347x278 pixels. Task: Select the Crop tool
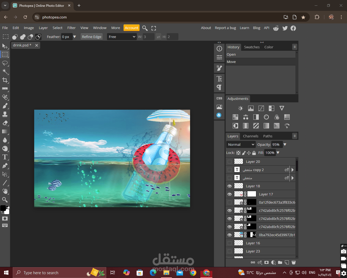click(x=5, y=80)
